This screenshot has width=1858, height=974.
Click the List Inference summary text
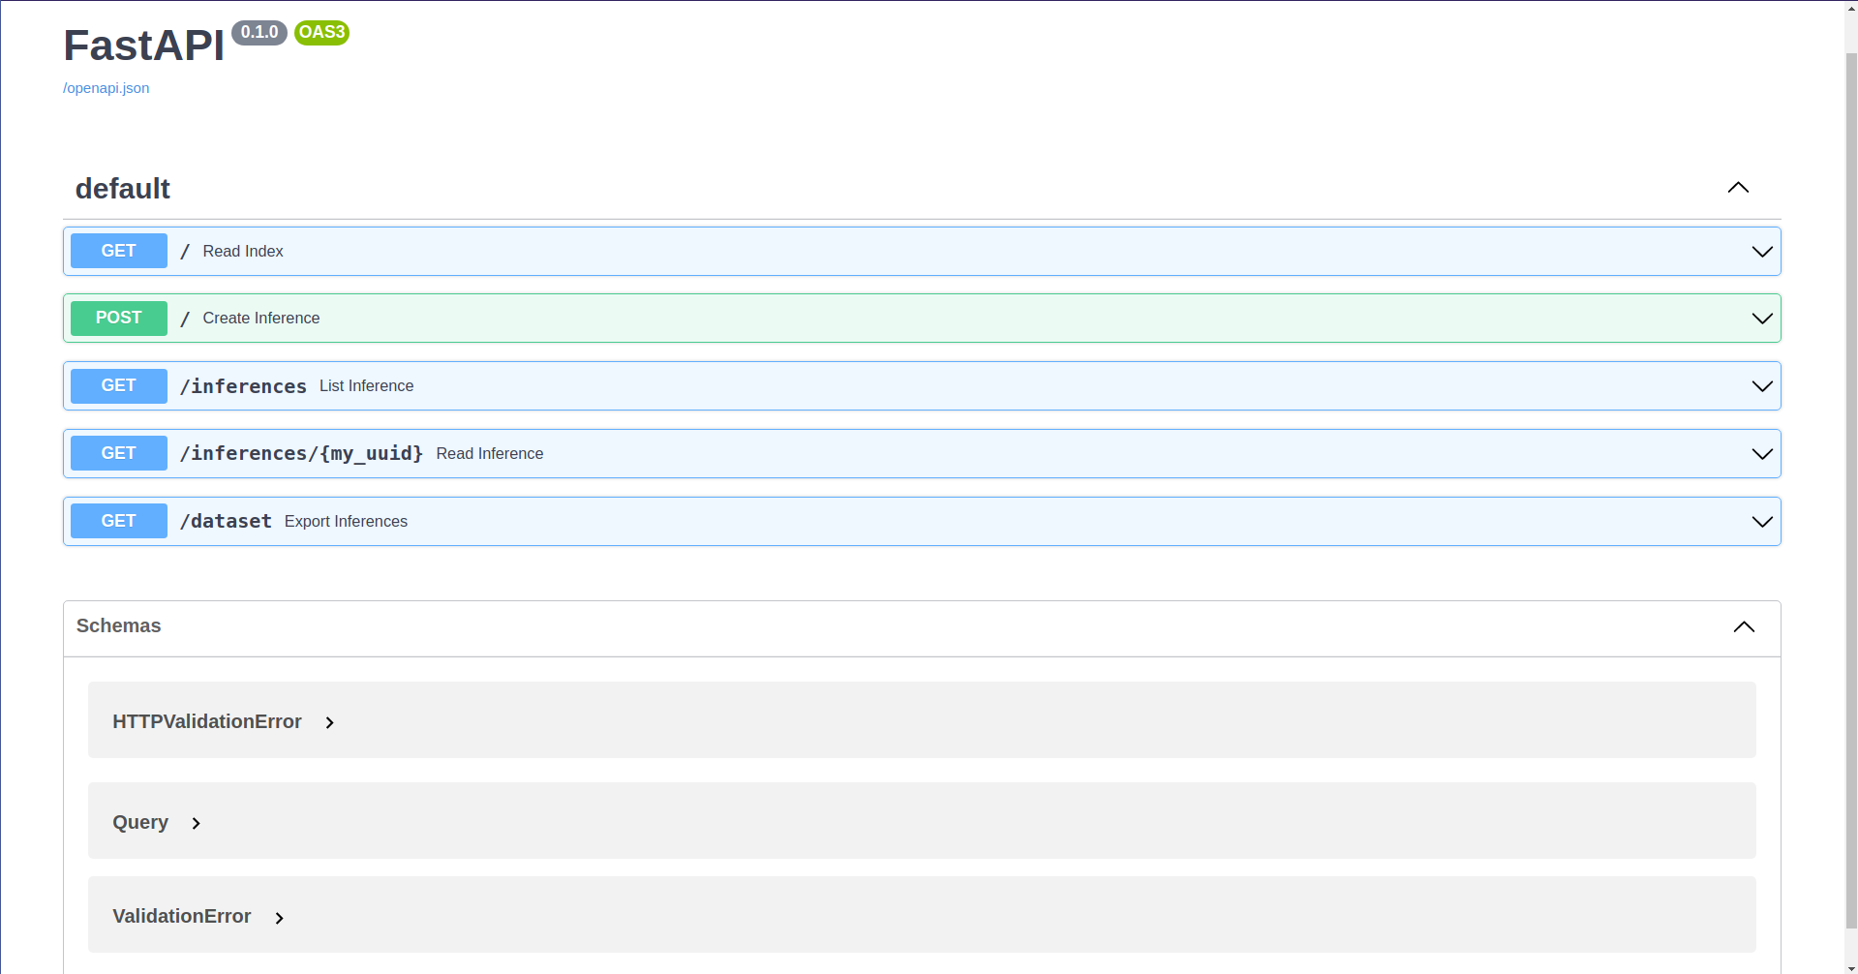tap(366, 386)
